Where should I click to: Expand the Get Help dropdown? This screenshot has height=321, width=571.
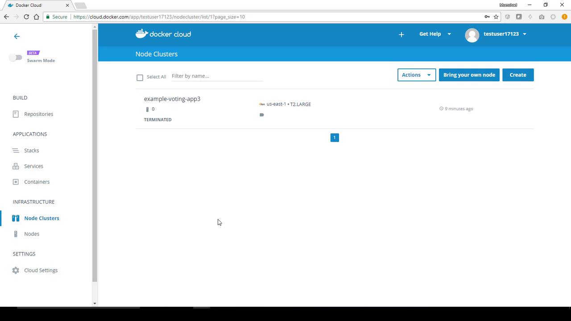click(435, 34)
